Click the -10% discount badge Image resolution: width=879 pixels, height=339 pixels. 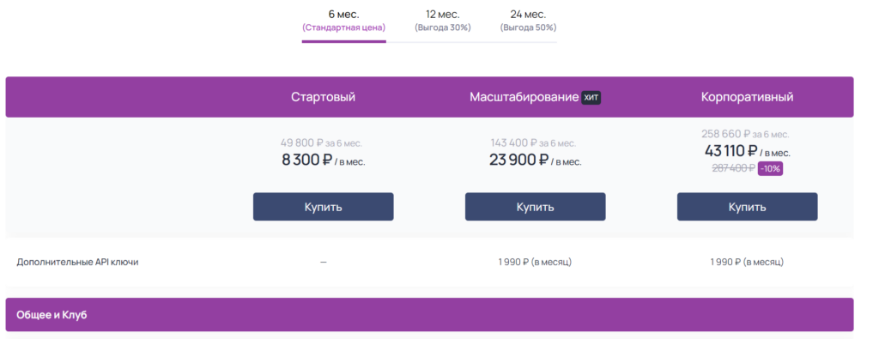coord(770,169)
